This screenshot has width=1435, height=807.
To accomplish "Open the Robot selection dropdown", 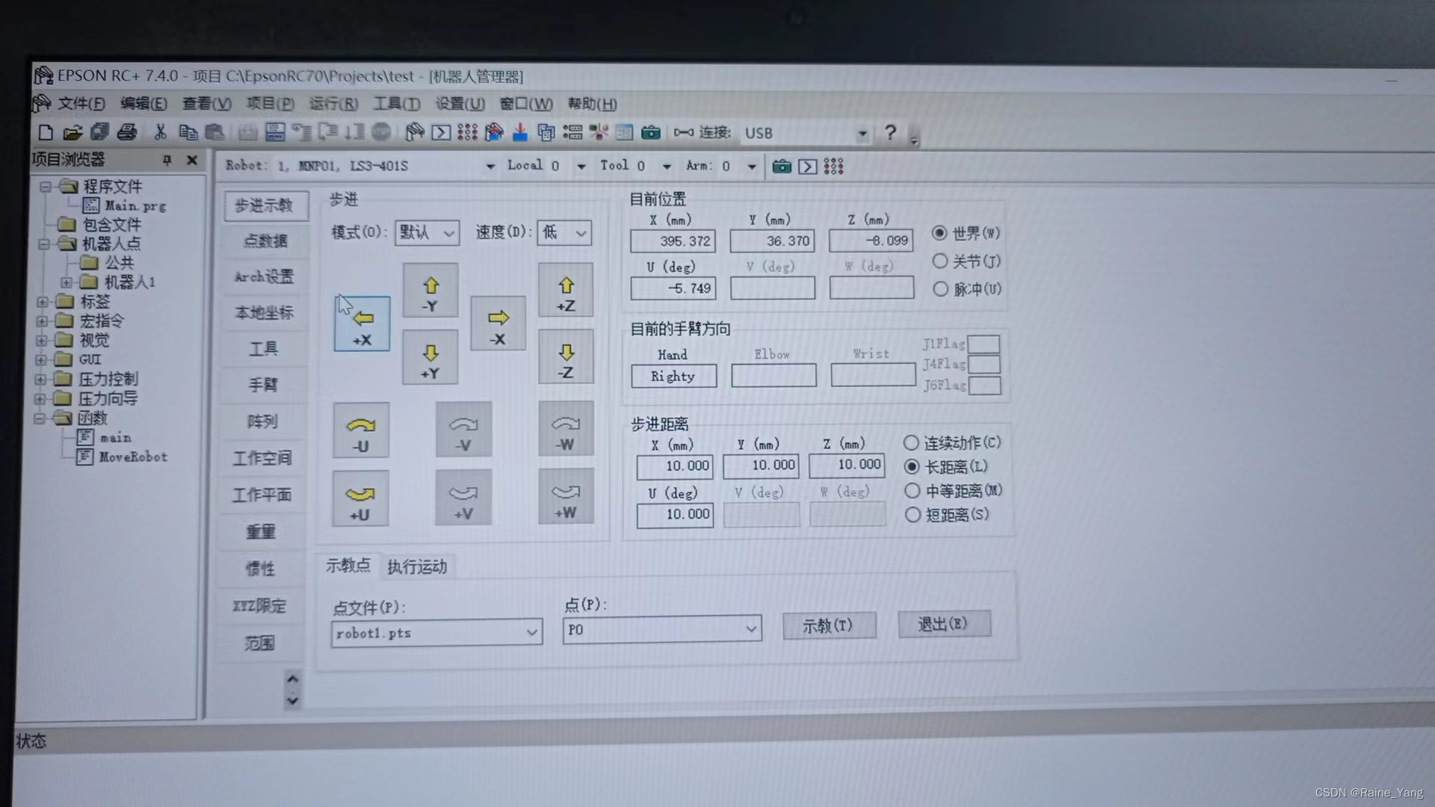I will coord(490,166).
